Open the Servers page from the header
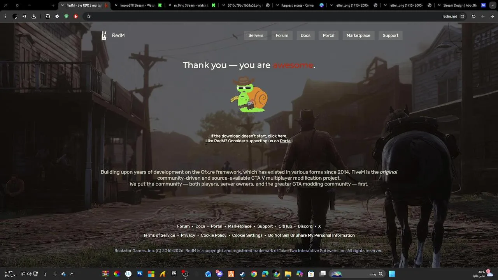Image resolution: width=498 pixels, height=280 pixels. [x=256, y=35]
